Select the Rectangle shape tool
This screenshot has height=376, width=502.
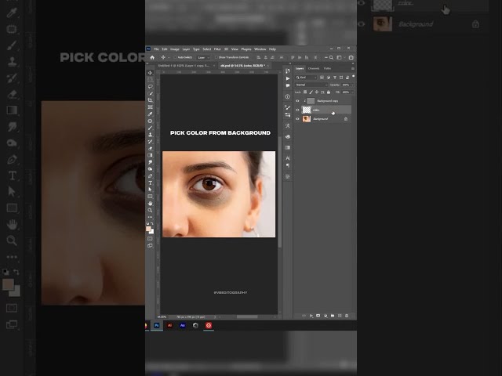coord(150,197)
